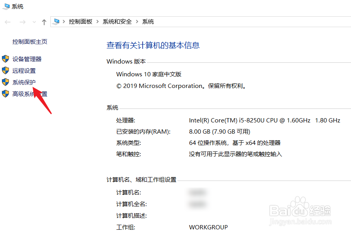Viewport: 351px width, 234px height.
Task: Click the shield icon beside 系统保护
Action: pyautogui.click(x=5, y=82)
